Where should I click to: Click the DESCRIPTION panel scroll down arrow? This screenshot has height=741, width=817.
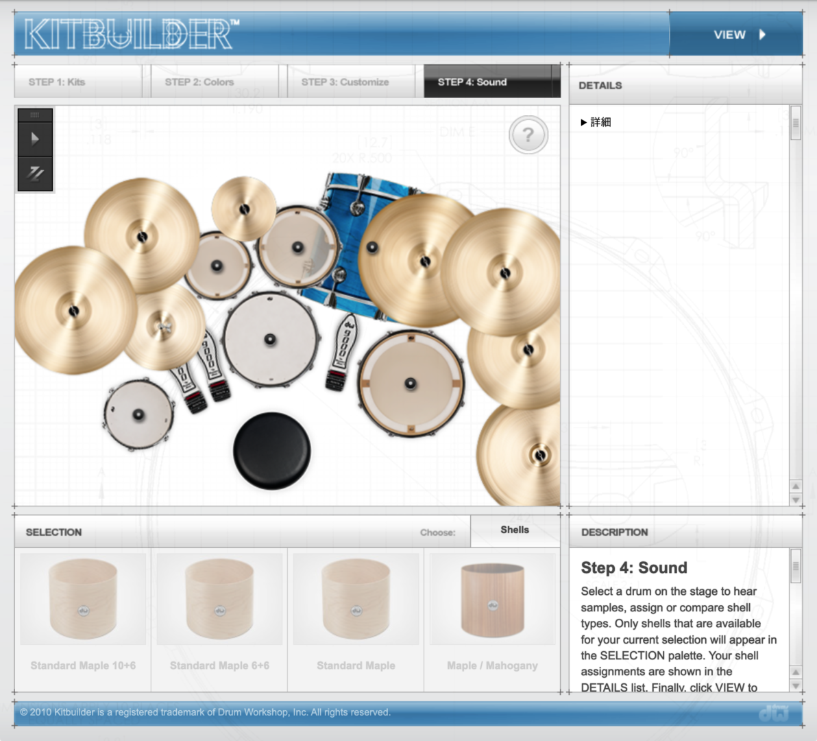[x=796, y=685]
